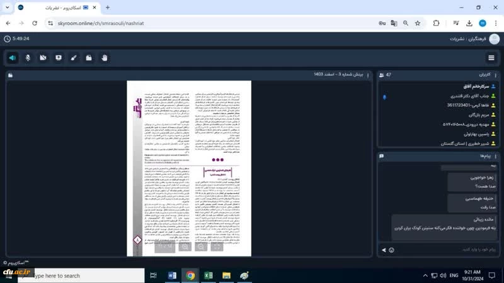The width and height of the screenshot is (504, 283).
Task: Raise hand using the hand icon
Action: pyautogui.click(x=105, y=58)
